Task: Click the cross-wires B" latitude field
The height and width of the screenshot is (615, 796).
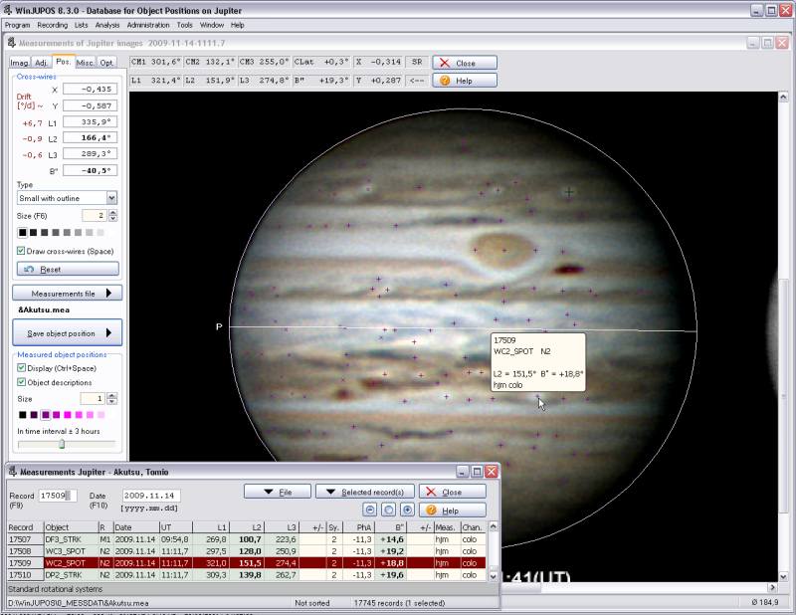Action: coord(90,170)
